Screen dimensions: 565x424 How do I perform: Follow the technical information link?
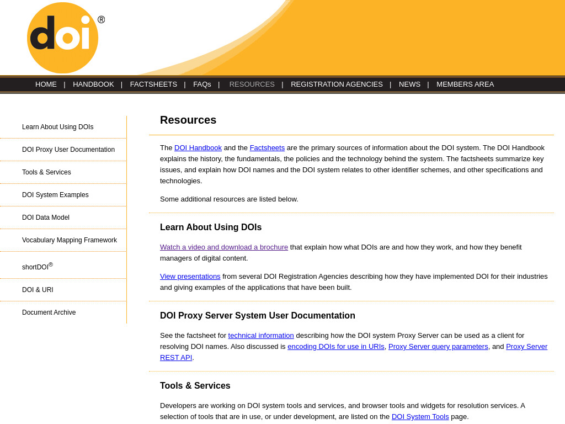point(261,336)
